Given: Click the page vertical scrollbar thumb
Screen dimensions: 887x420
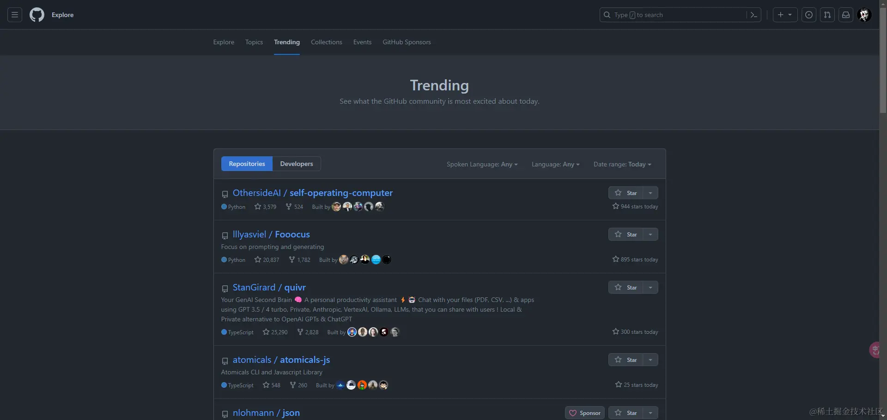Looking at the screenshot, I should tap(883, 60).
